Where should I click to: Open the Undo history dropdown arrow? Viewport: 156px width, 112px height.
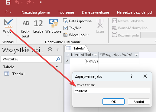point(22,2)
